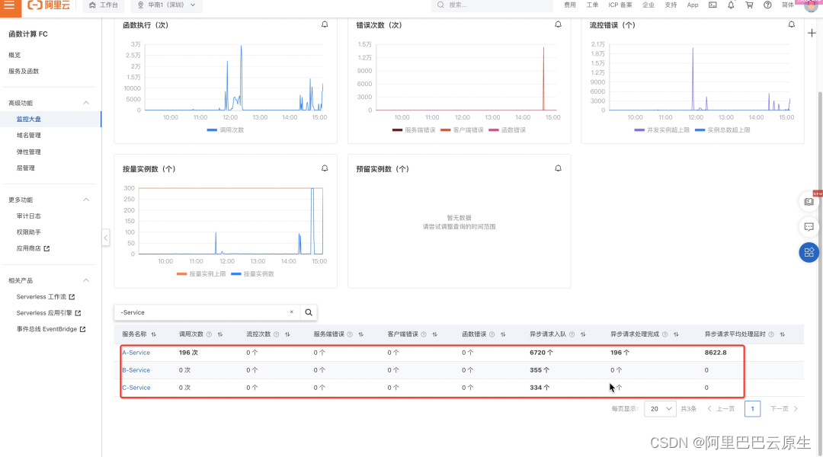
Task: Open the C-Service link
Action: coord(136,388)
